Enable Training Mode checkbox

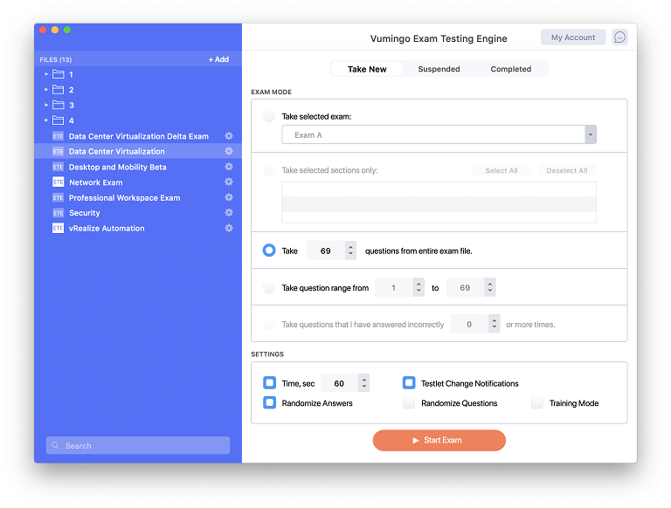pyautogui.click(x=537, y=402)
